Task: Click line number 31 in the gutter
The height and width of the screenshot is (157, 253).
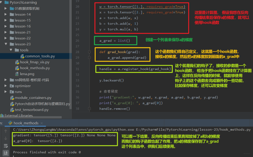Action: 77,69
